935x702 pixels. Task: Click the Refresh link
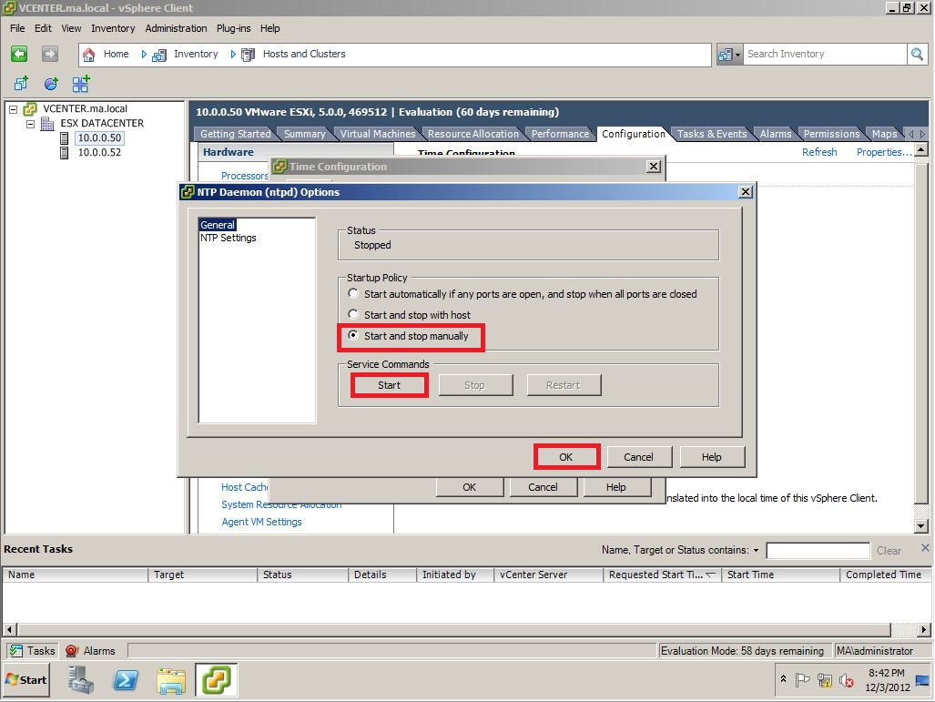pos(819,152)
